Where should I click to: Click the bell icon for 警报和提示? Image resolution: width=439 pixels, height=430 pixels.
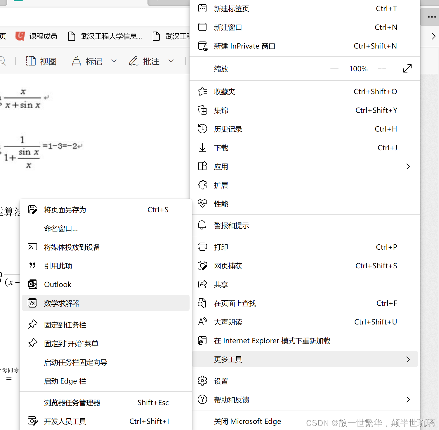coord(202,225)
